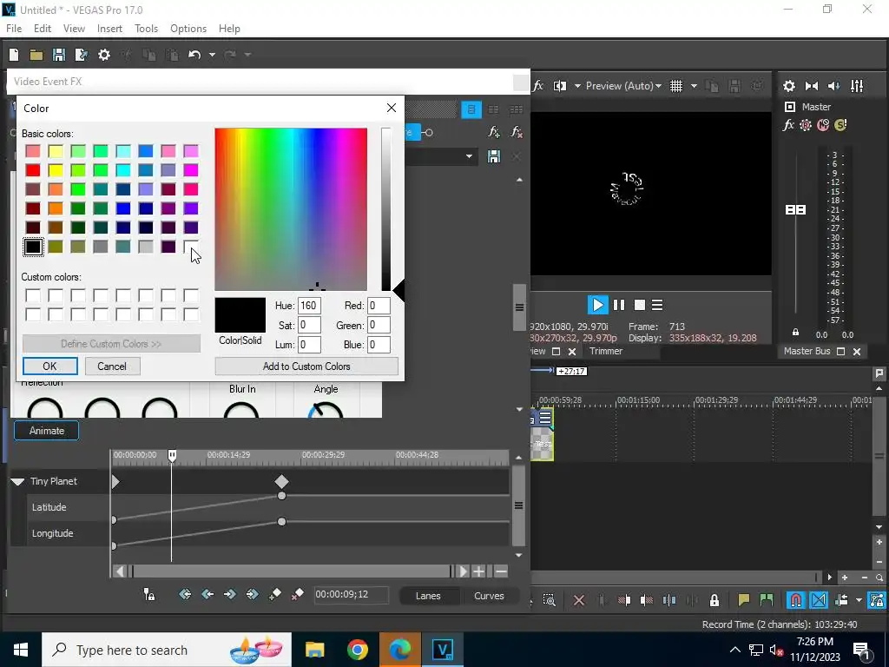Create a new project from the toolbar
Image resolution: width=889 pixels, height=667 pixels.
point(14,55)
